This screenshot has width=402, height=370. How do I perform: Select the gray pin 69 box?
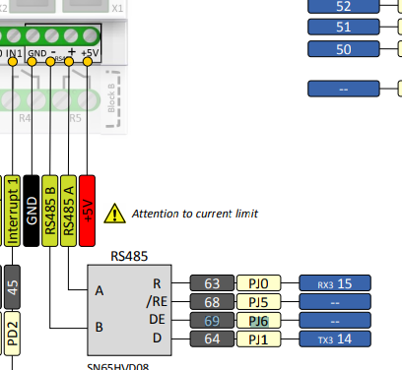212,321
